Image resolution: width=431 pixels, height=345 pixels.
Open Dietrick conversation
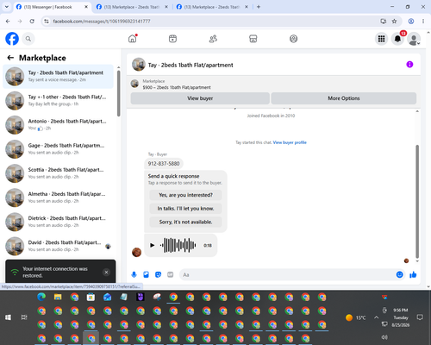(x=58, y=222)
